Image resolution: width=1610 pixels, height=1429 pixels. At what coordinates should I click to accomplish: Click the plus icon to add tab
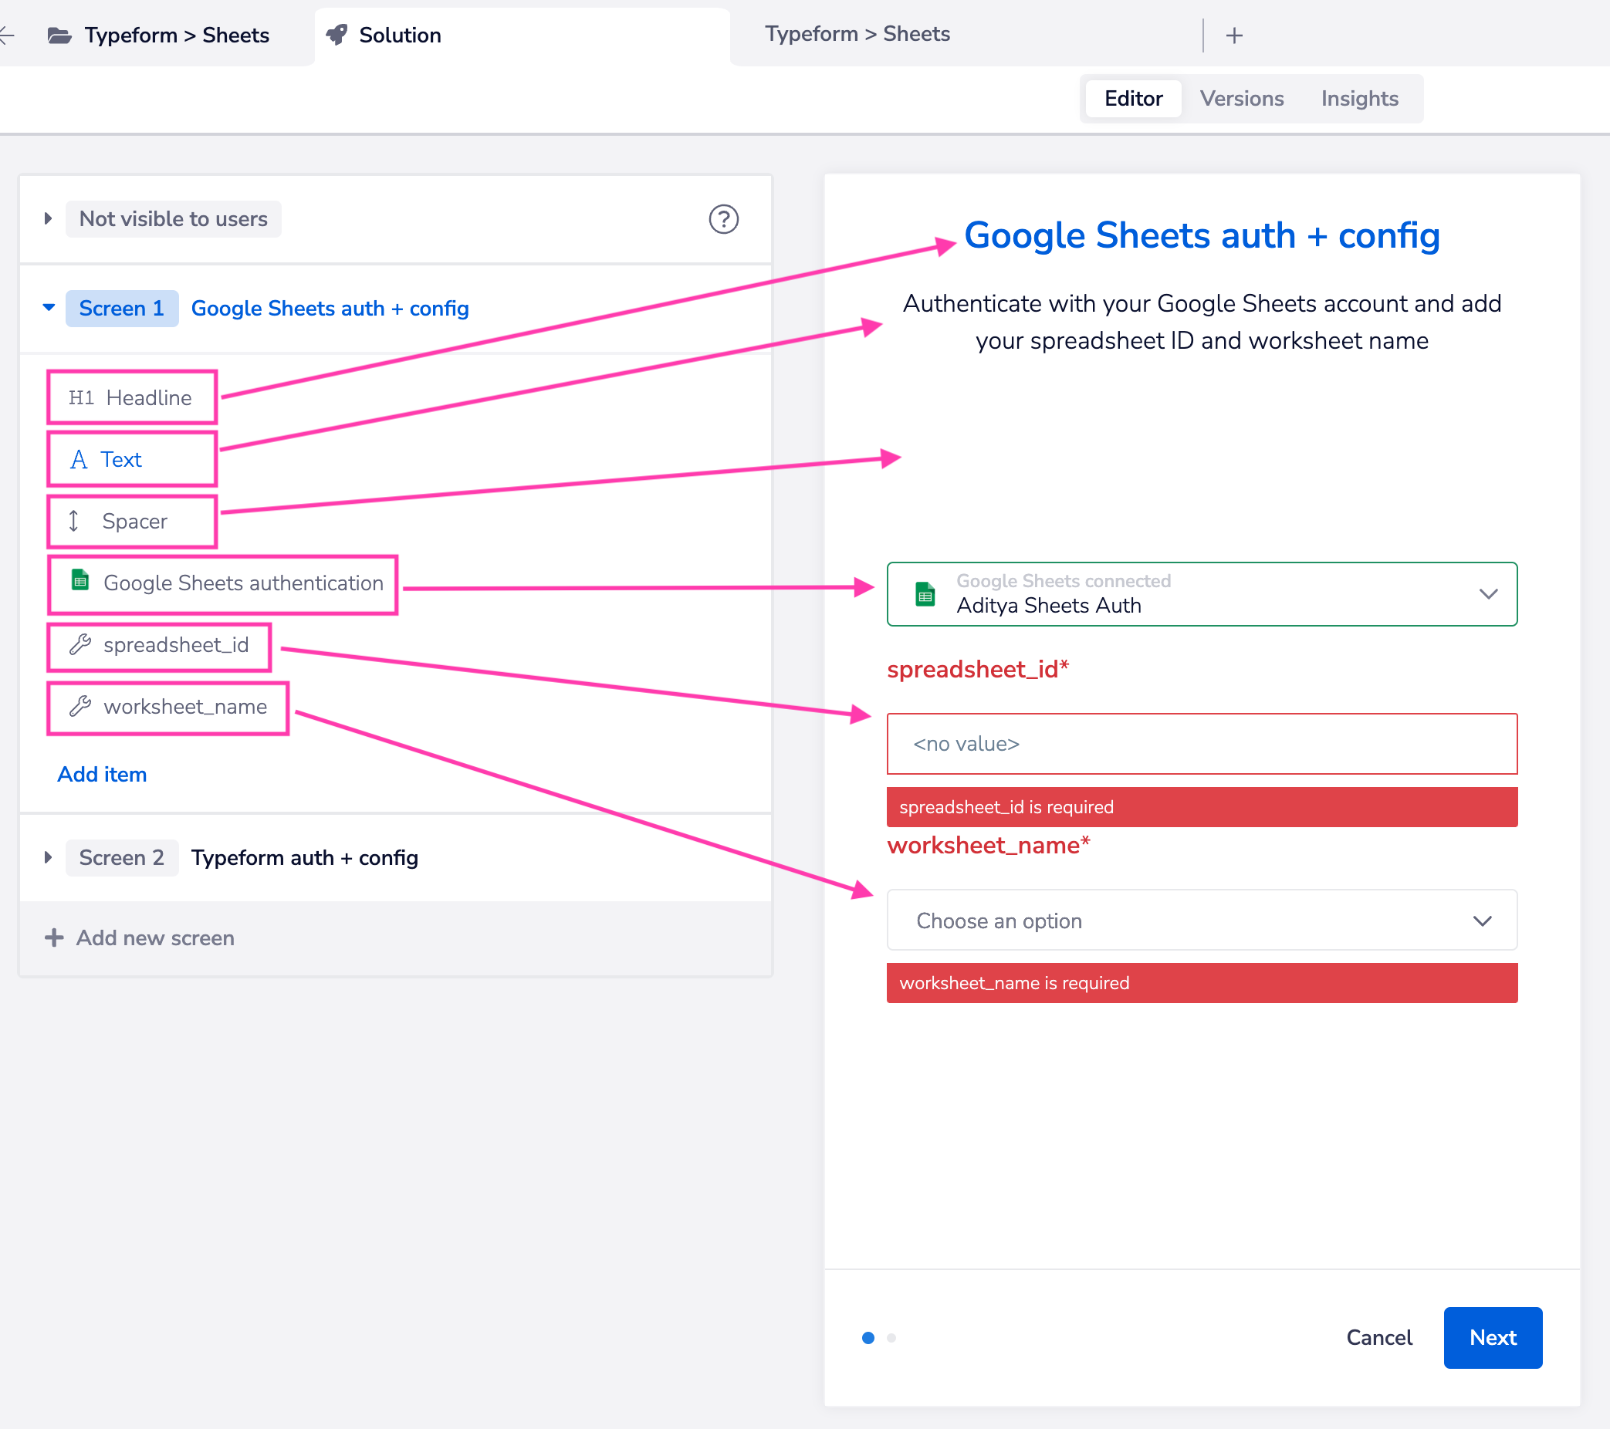[x=1233, y=35]
